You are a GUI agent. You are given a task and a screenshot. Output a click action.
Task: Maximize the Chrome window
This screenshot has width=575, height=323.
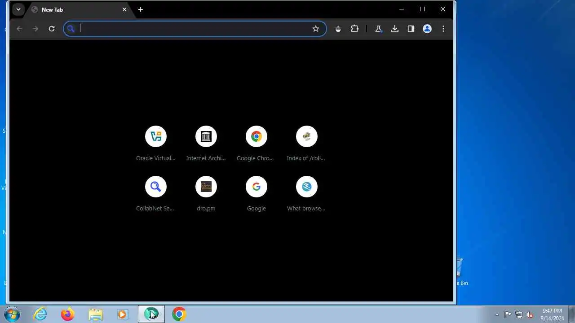point(422,9)
